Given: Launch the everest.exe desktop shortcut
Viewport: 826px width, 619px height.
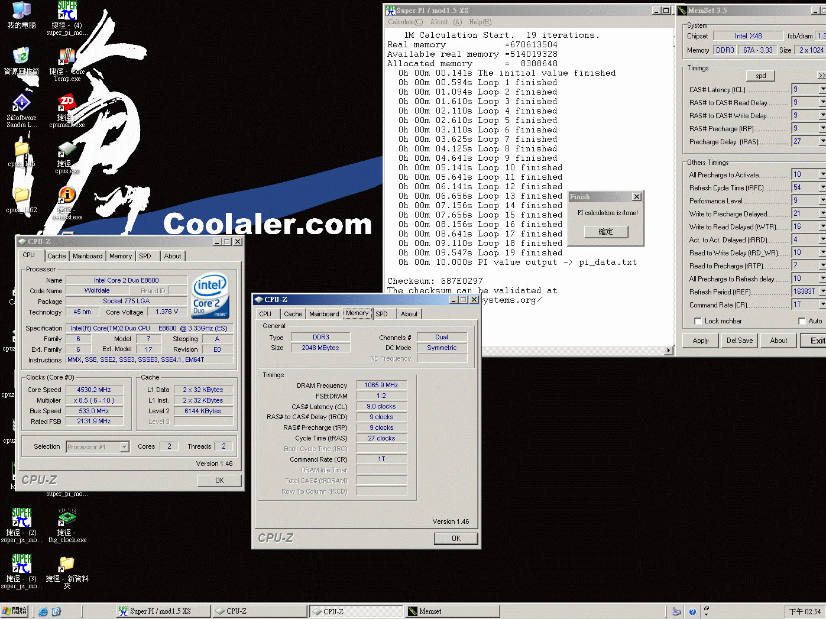Looking at the screenshot, I should 67,203.
